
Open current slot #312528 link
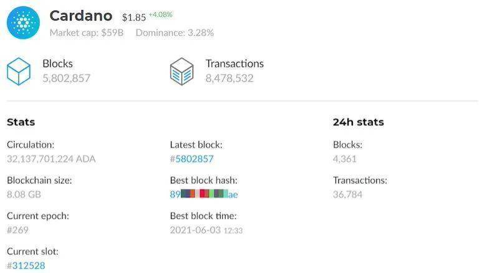(26, 266)
